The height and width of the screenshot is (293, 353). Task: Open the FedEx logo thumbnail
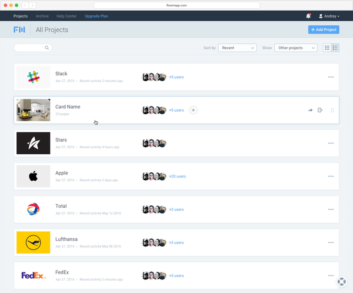click(34, 276)
